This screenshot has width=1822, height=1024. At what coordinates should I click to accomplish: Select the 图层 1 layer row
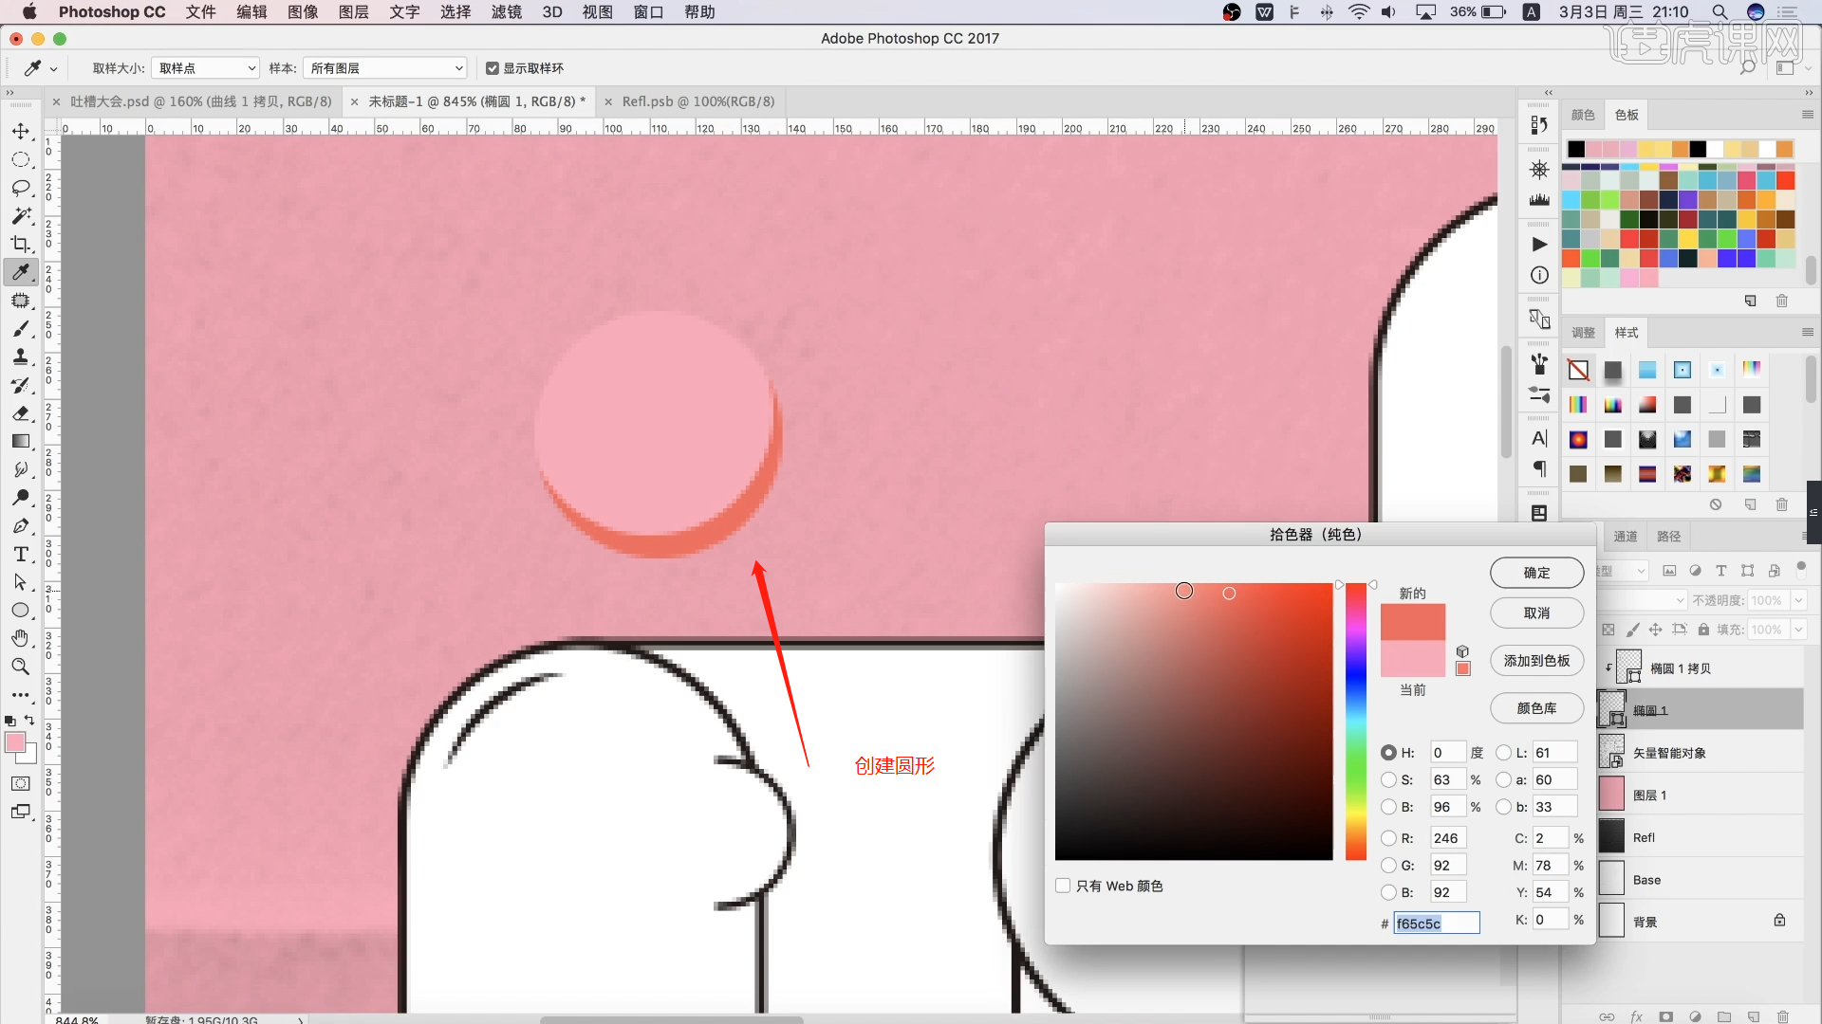click(x=1700, y=795)
